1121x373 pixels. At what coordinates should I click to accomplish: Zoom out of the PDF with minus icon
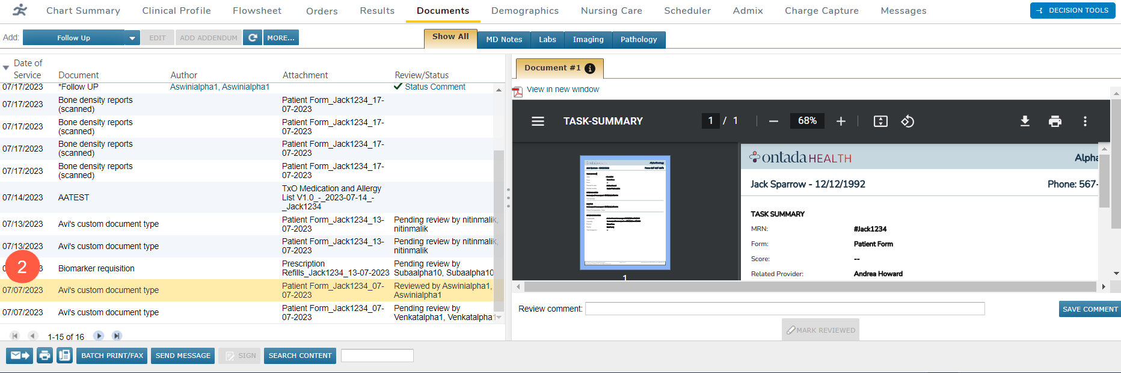(773, 122)
